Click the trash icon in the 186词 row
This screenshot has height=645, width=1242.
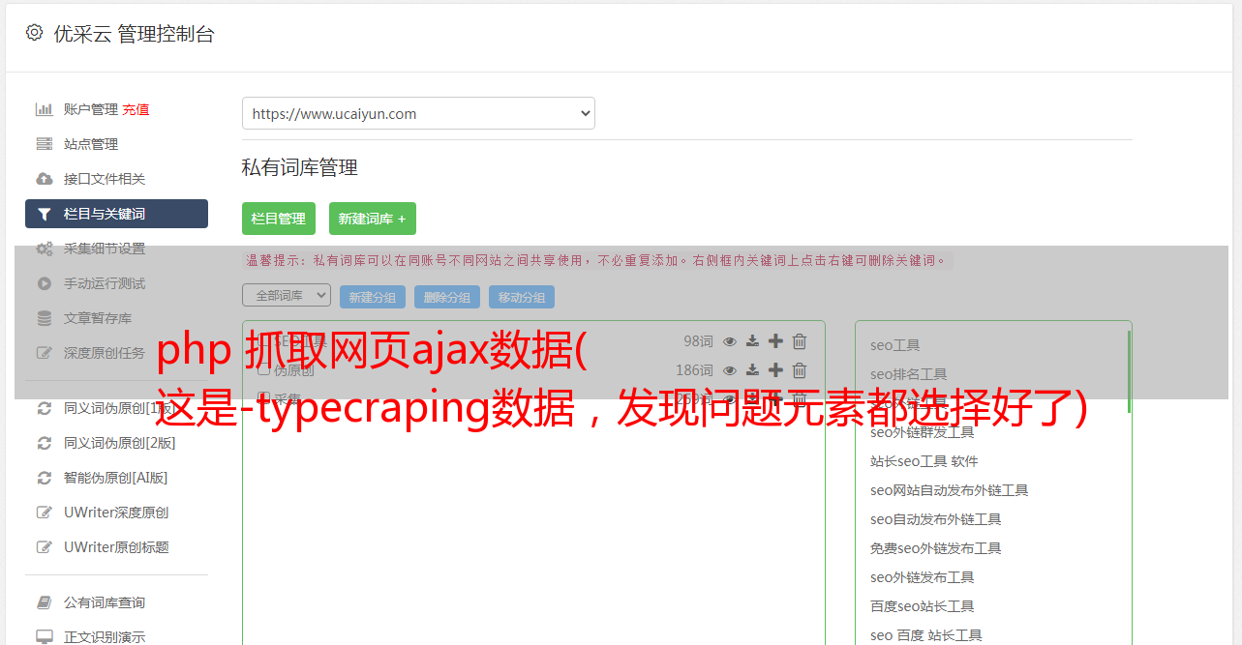point(800,370)
